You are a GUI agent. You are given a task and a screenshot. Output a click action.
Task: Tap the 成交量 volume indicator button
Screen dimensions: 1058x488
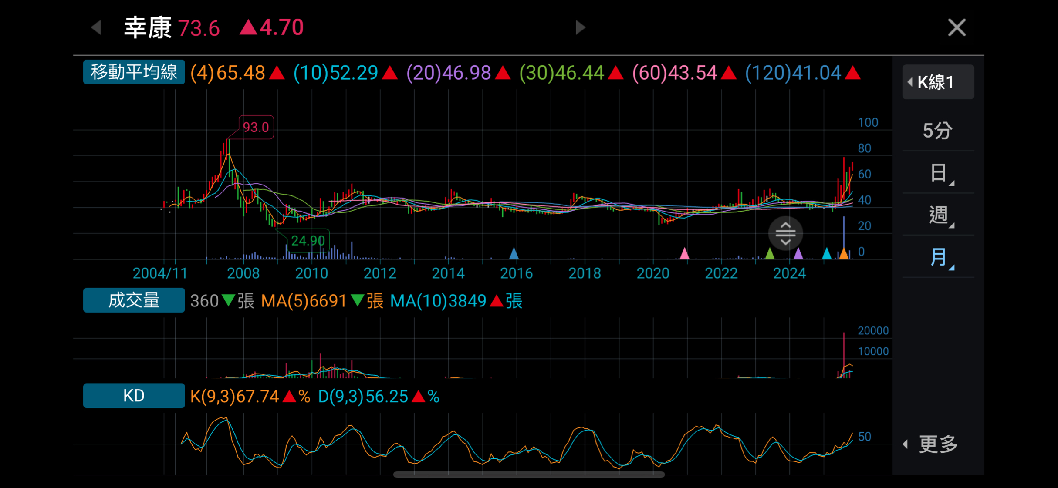click(134, 300)
